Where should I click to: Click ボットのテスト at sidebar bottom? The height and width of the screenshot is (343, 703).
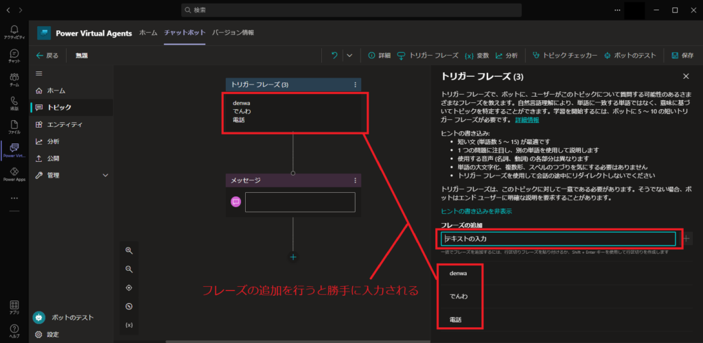[x=63, y=318]
